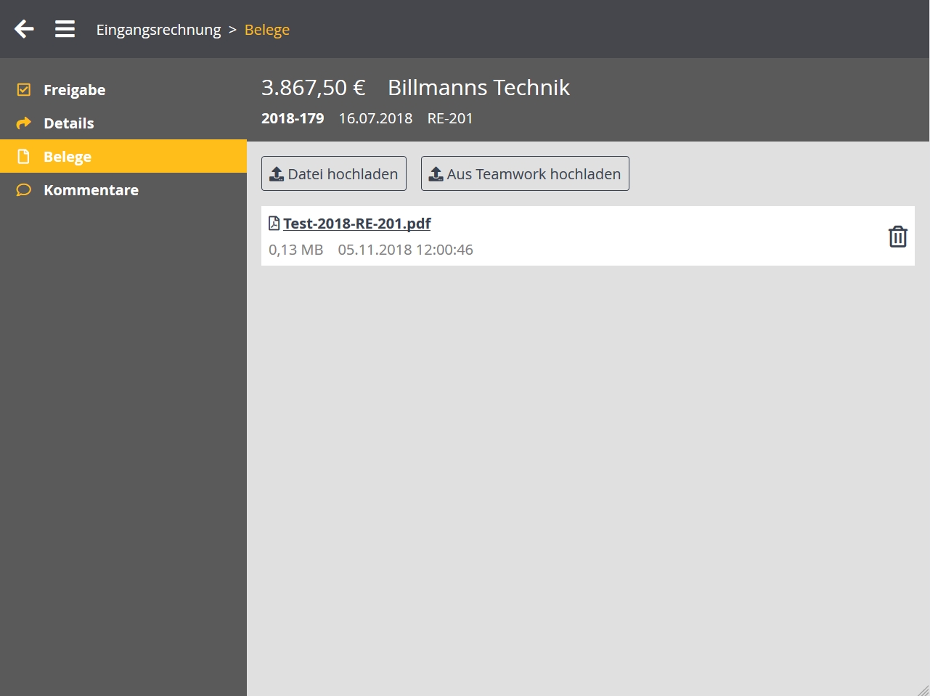Image resolution: width=930 pixels, height=696 pixels.
Task: Click the invoice date 16.07.2018
Action: tap(375, 118)
